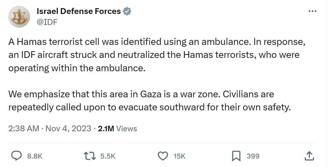The width and height of the screenshot is (329, 167).
Task: Click the Nov 4, 2023 date
Action: (x=68, y=129)
